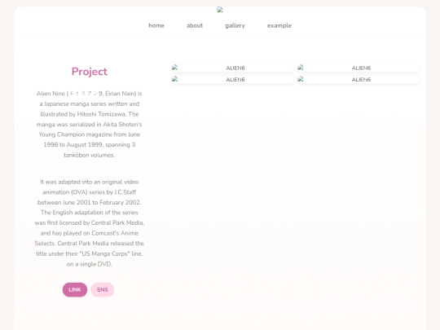Open the example nav link
This screenshot has width=440, height=330.
[279, 25]
